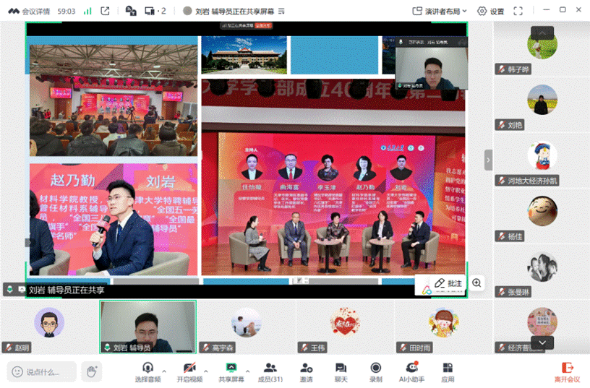Enter full screen mode from top bar
The width and height of the screenshot is (590, 388).
[518, 11]
